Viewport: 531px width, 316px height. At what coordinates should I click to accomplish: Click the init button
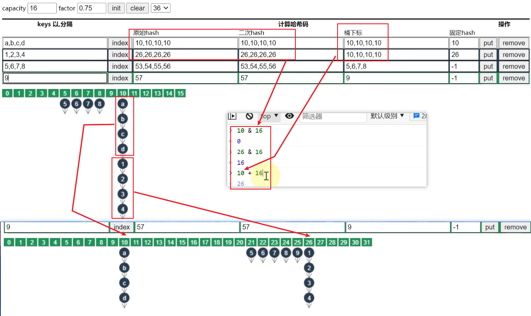(117, 8)
